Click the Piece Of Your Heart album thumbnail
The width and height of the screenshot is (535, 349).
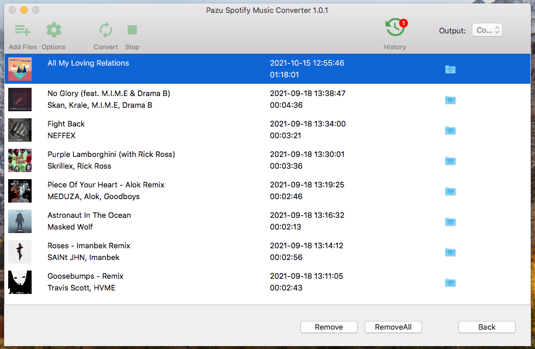pos(20,191)
